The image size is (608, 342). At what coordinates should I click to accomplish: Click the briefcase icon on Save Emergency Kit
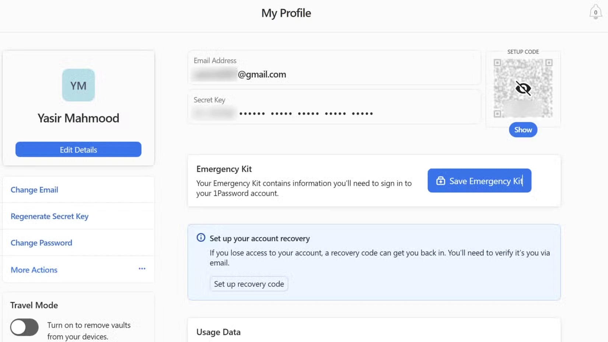point(440,181)
